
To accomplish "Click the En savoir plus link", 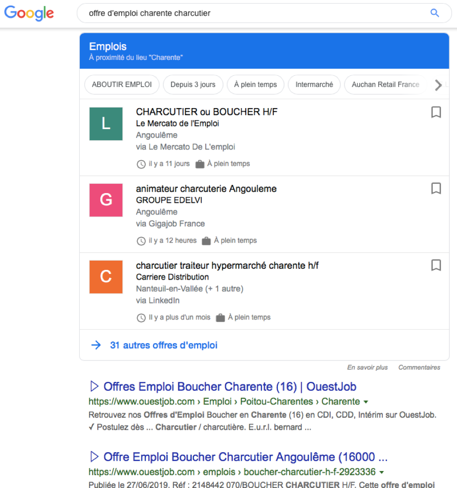I will [x=367, y=368].
